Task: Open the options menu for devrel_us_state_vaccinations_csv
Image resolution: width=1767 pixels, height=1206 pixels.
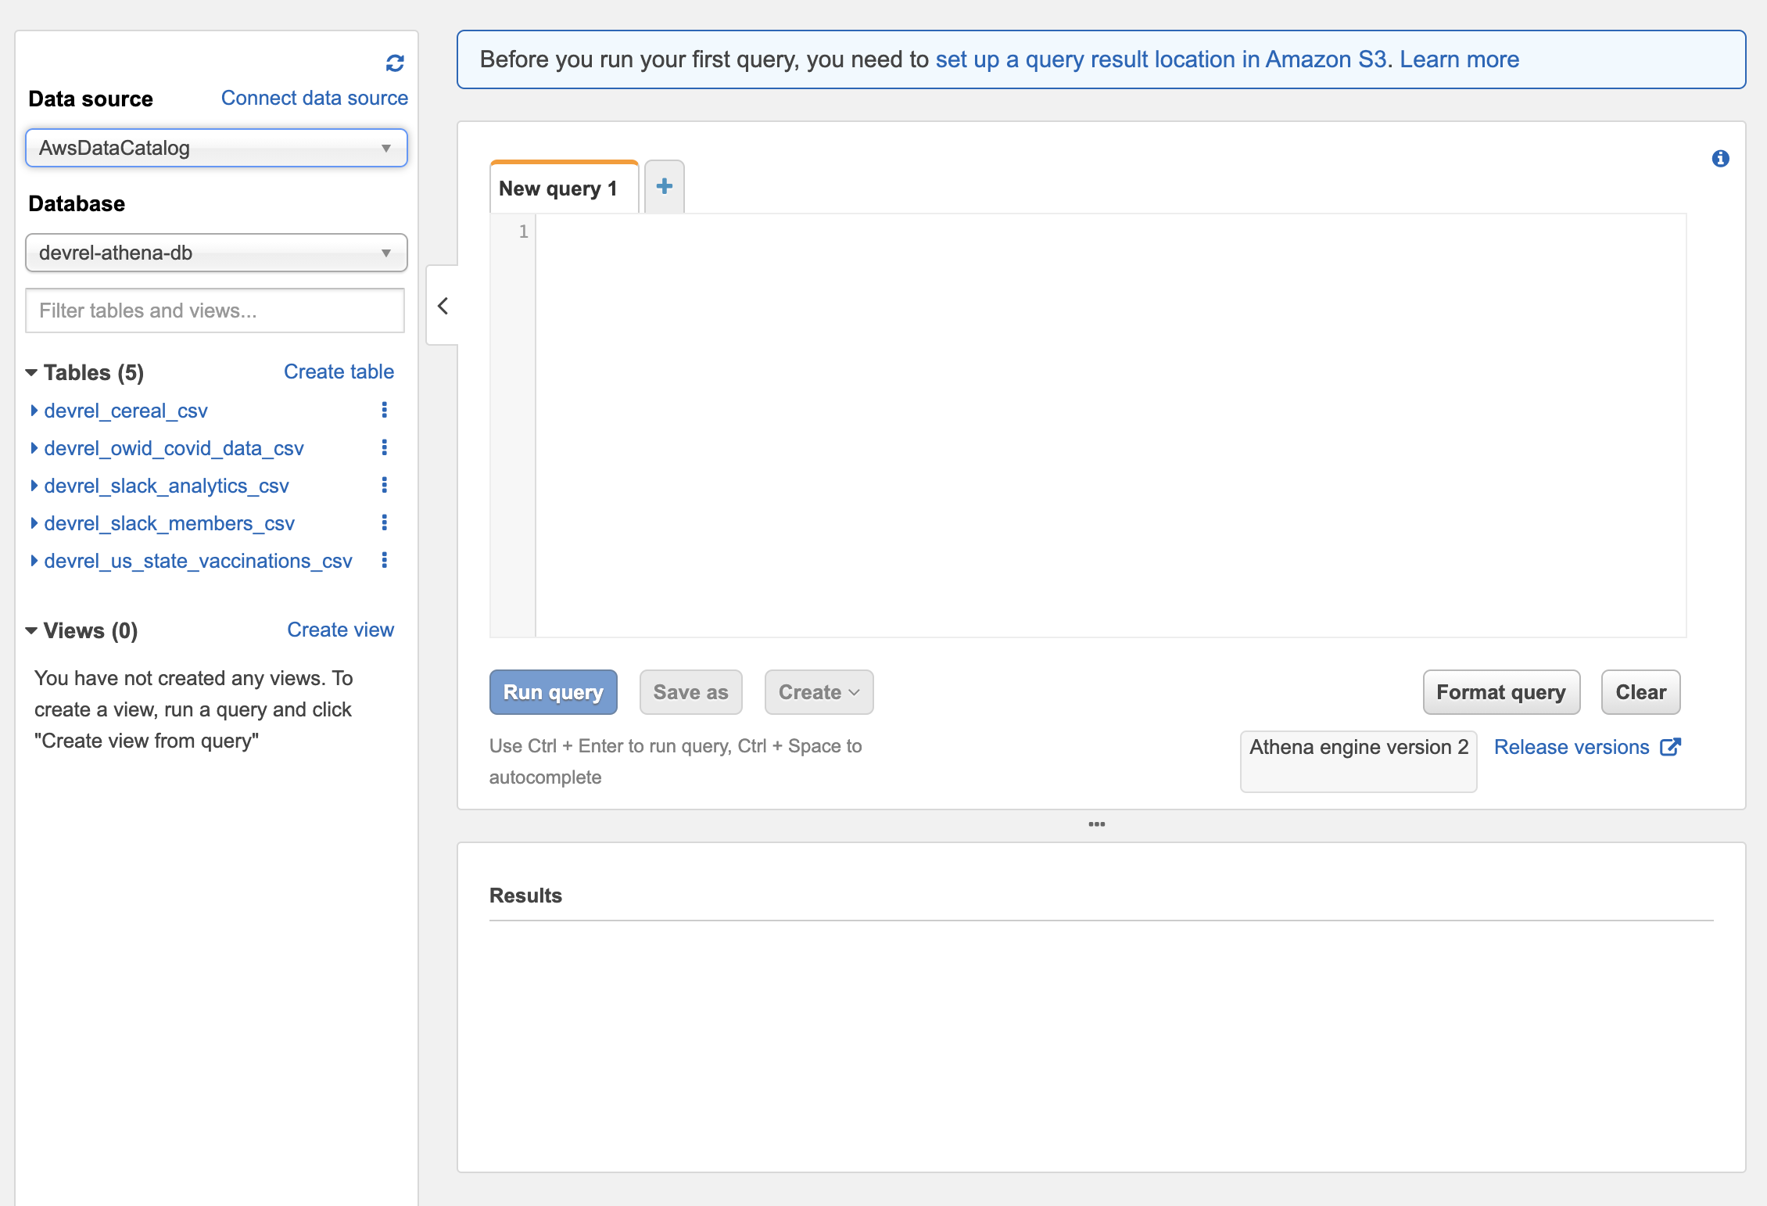Action: tap(384, 560)
